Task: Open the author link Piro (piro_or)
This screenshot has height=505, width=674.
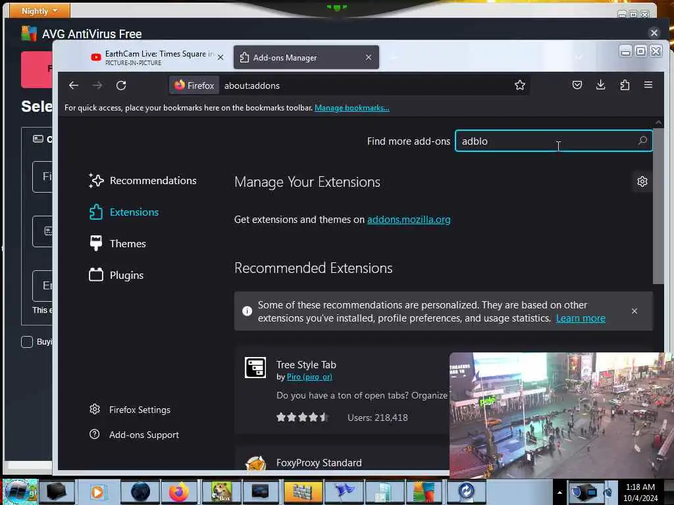Action: pyautogui.click(x=309, y=377)
